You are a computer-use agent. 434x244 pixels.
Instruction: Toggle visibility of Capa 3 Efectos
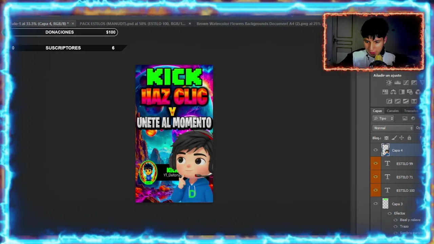(390, 213)
